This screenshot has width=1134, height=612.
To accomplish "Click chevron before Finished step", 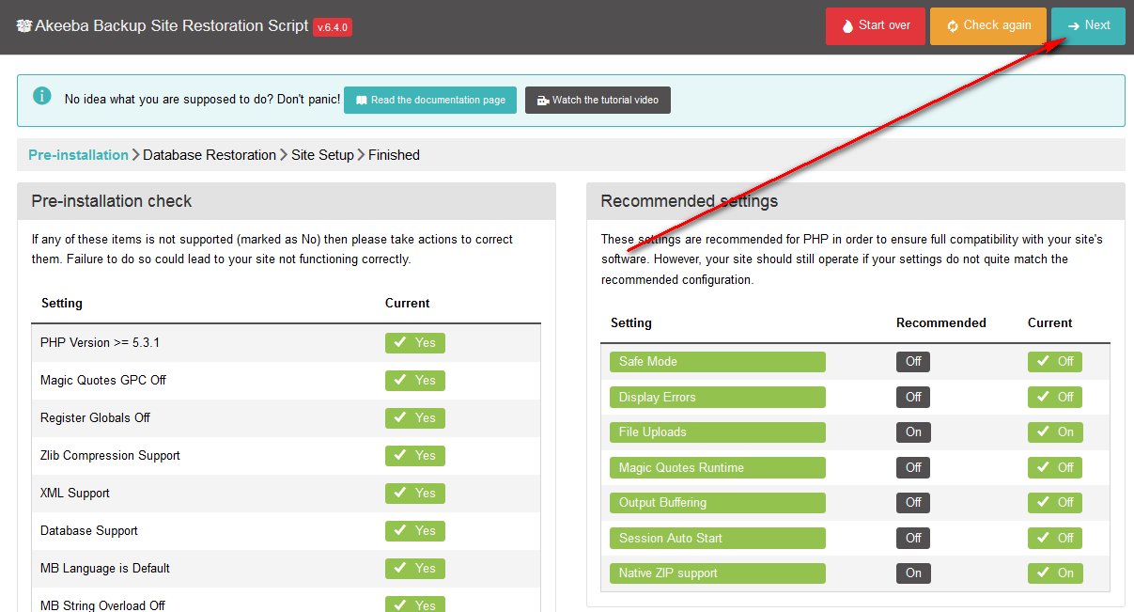I will coord(361,155).
